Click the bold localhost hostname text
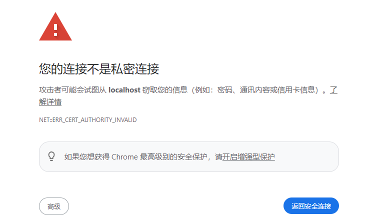386x224 pixels. (124, 90)
